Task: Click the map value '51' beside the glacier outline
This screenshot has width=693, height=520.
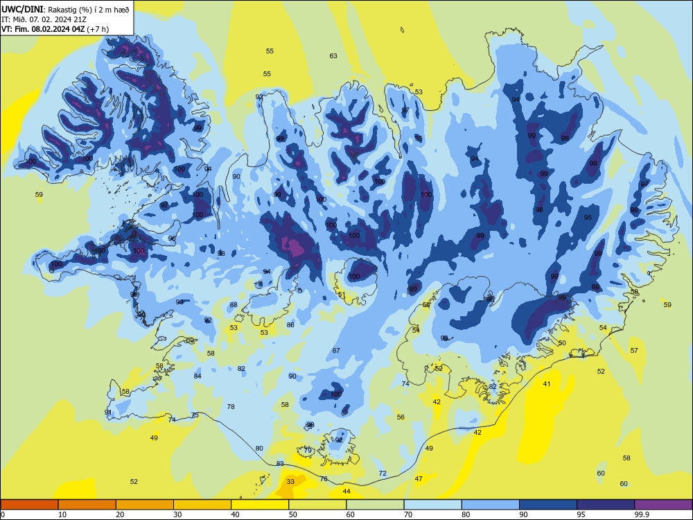Action: [x=342, y=295]
